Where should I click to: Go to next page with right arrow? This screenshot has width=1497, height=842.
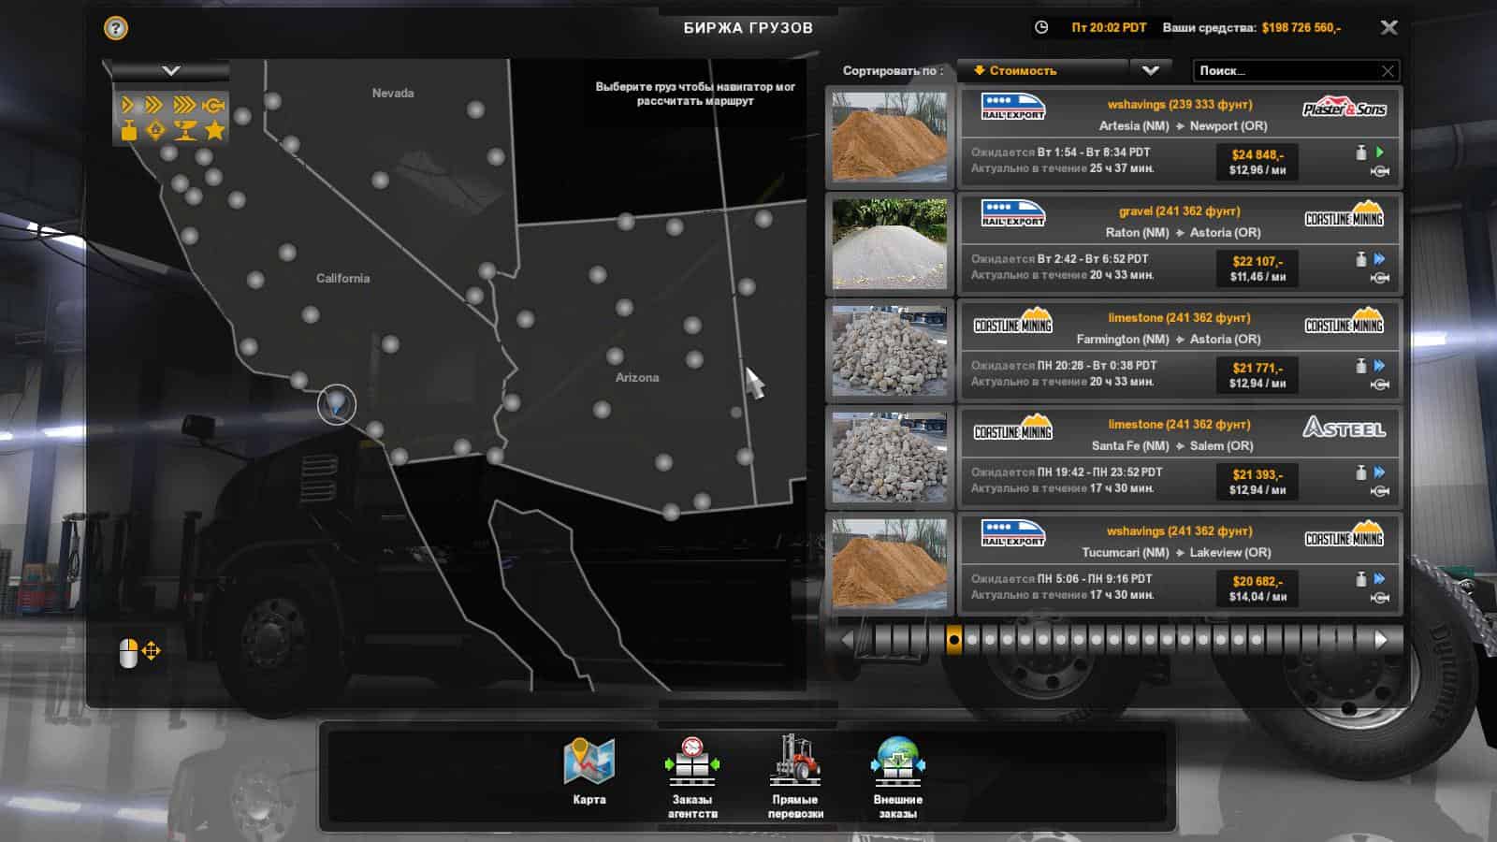pos(1381,640)
